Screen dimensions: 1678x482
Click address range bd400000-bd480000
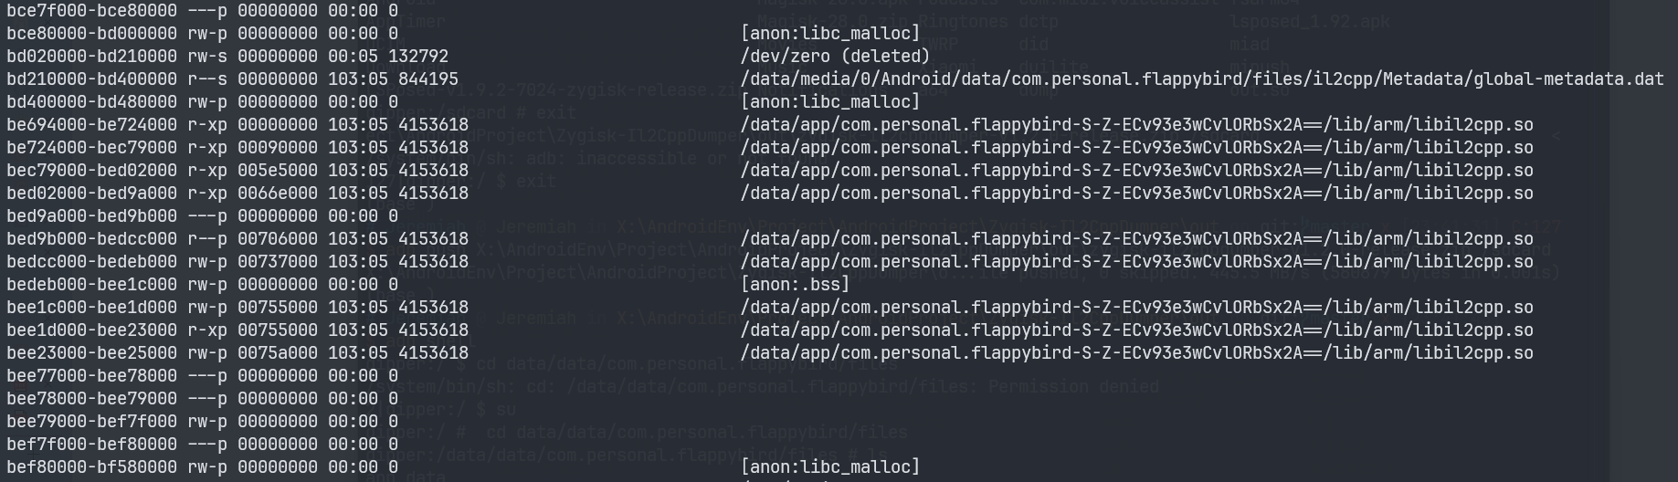pyautogui.click(x=91, y=102)
